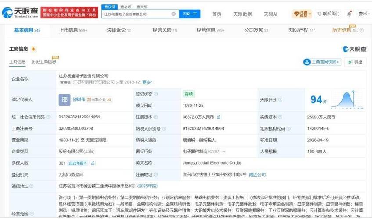Screen dimensions: 372x219
Task: Click the Tianyancha logo
Action: [20, 12]
